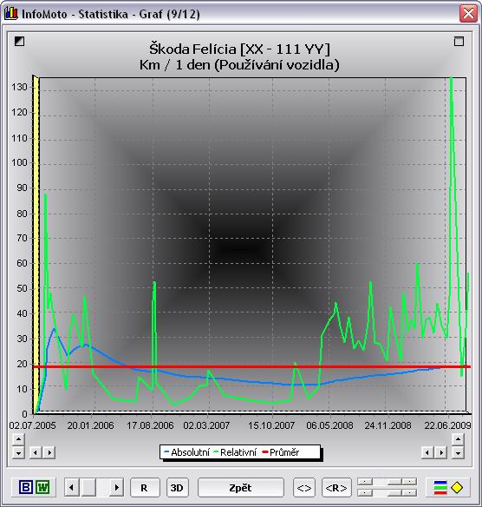The height and width of the screenshot is (507, 482).
Task: Click the up stepper at bottom-left of chart
Action: coord(18,439)
